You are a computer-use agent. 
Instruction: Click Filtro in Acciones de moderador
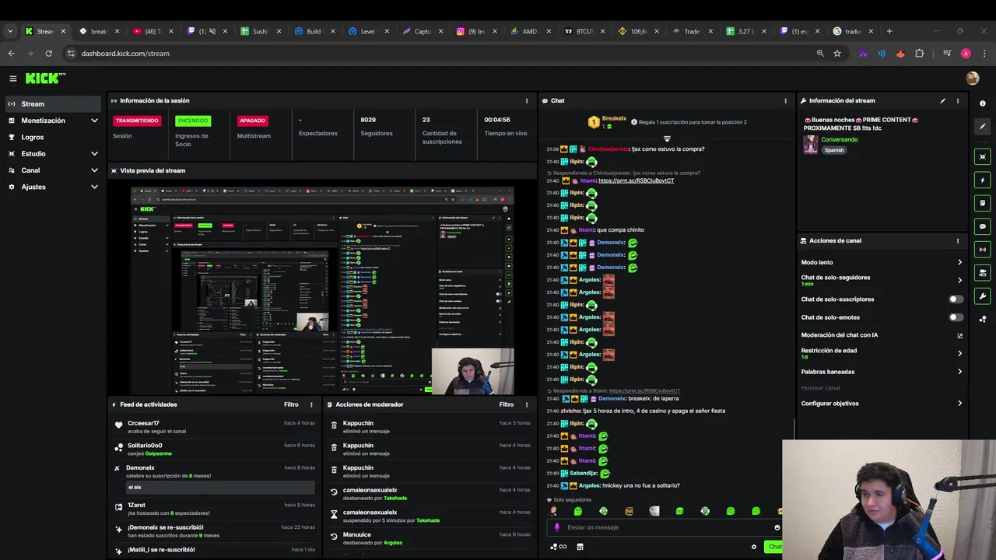(507, 404)
